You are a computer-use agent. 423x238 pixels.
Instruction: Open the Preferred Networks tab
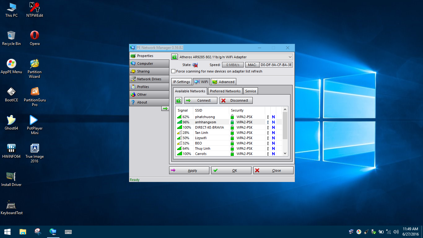(225, 91)
